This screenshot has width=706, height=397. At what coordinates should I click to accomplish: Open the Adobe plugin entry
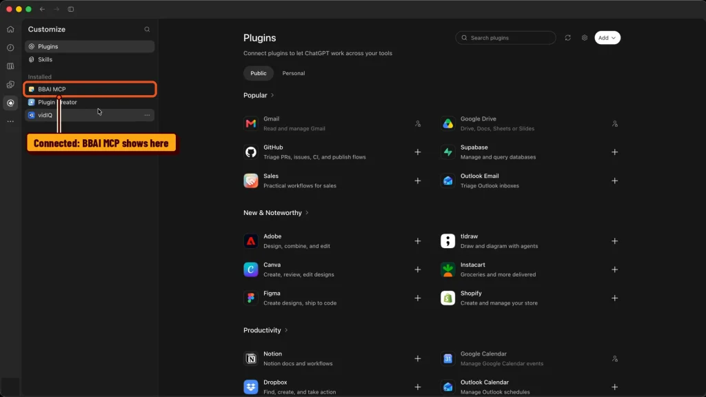334,241
